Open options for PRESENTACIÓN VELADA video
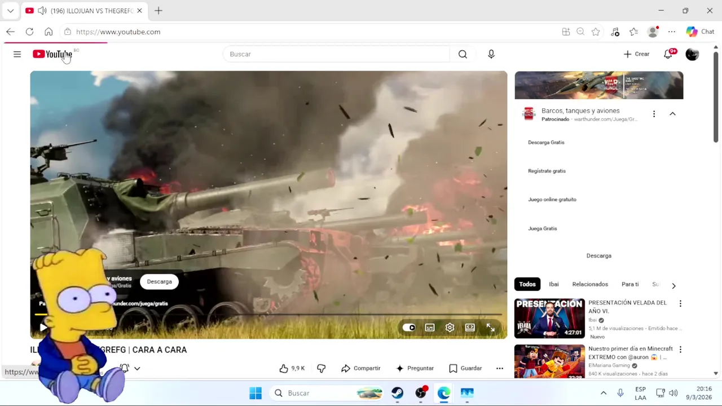The width and height of the screenshot is (722, 406). coord(680,303)
